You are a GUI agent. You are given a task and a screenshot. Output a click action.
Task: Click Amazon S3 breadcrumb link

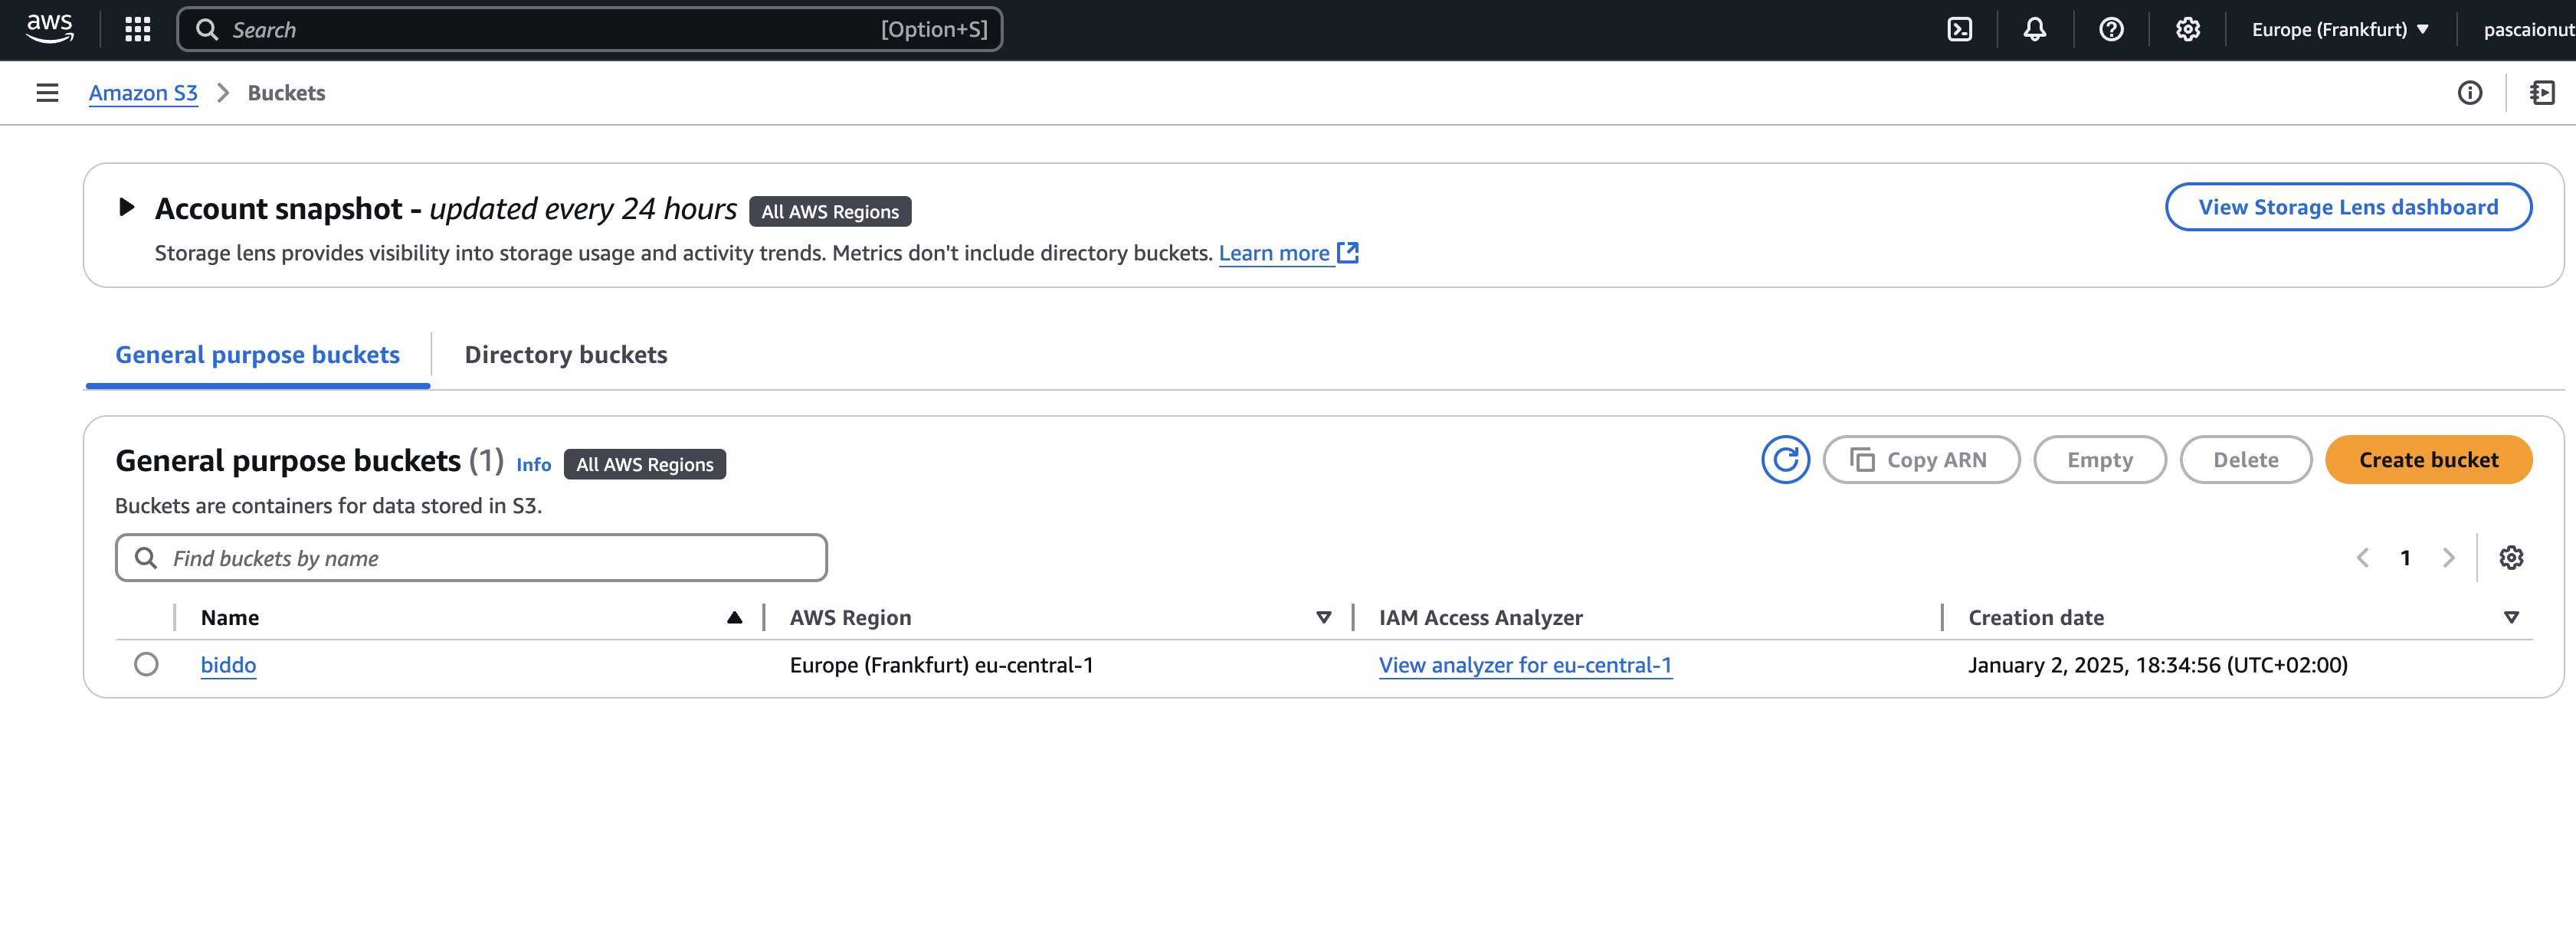point(143,93)
